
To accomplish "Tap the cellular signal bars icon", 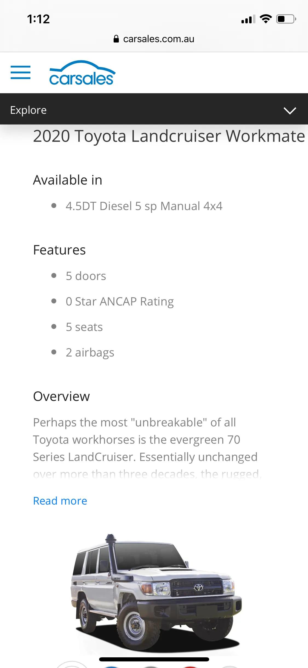I will click(x=248, y=19).
